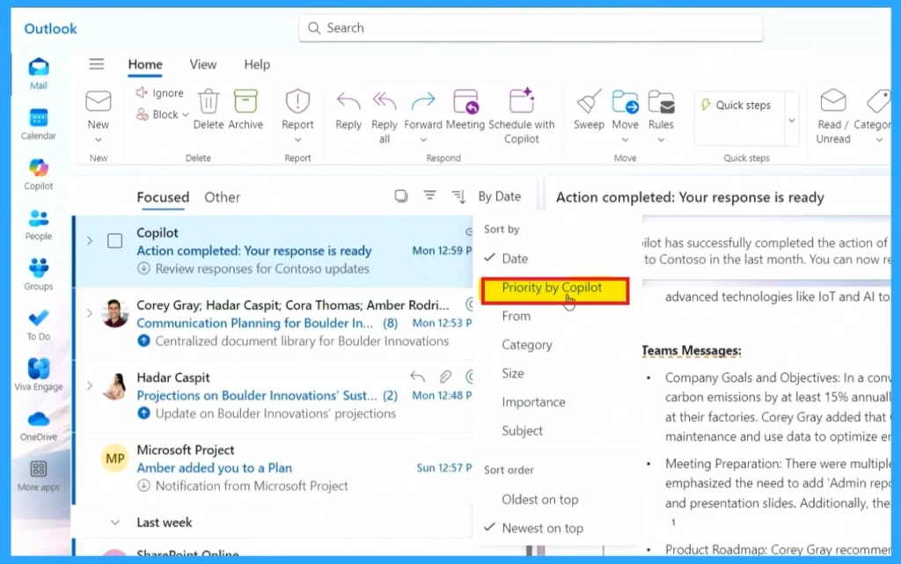Click the By Date sort button
The height and width of the screenshot is (564, 901).
(500, 196)
